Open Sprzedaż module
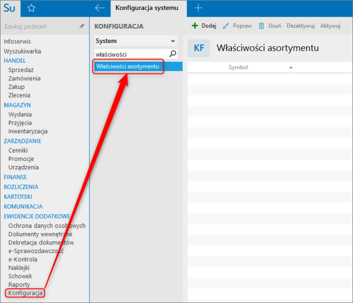 tap(21, 70)
